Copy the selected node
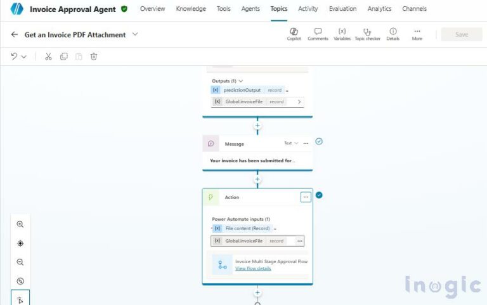Image resolution: width=487 pixels, height=305 pixels. (63, 56)
